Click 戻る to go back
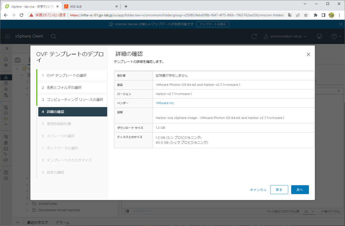345x226 pixels. 279,190
